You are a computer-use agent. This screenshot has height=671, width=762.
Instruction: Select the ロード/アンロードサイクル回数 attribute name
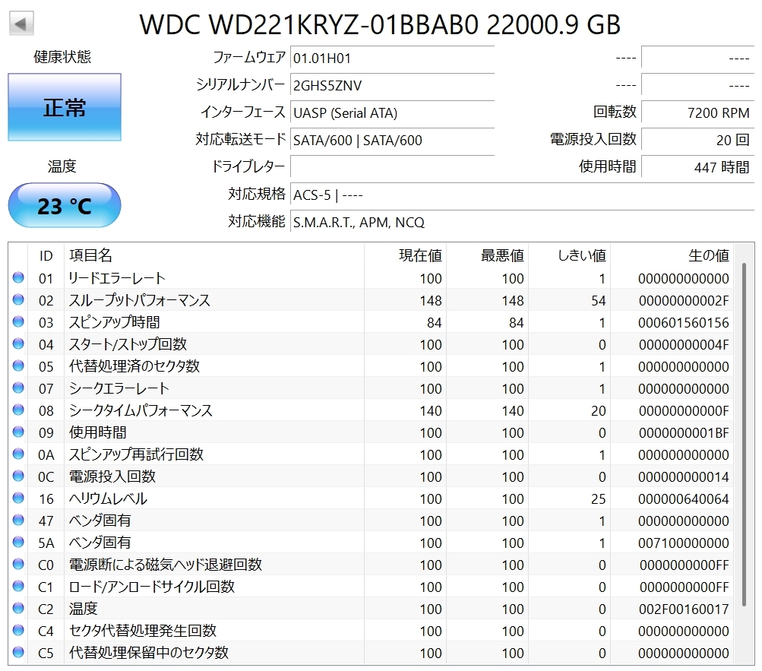[152, 587]
